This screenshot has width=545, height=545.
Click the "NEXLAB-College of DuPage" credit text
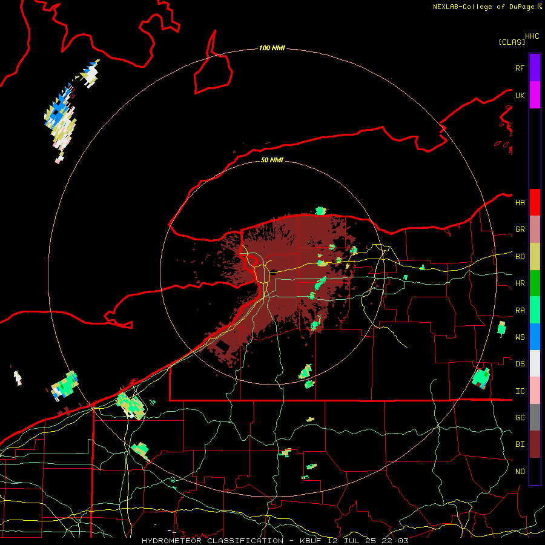(483, 7)
